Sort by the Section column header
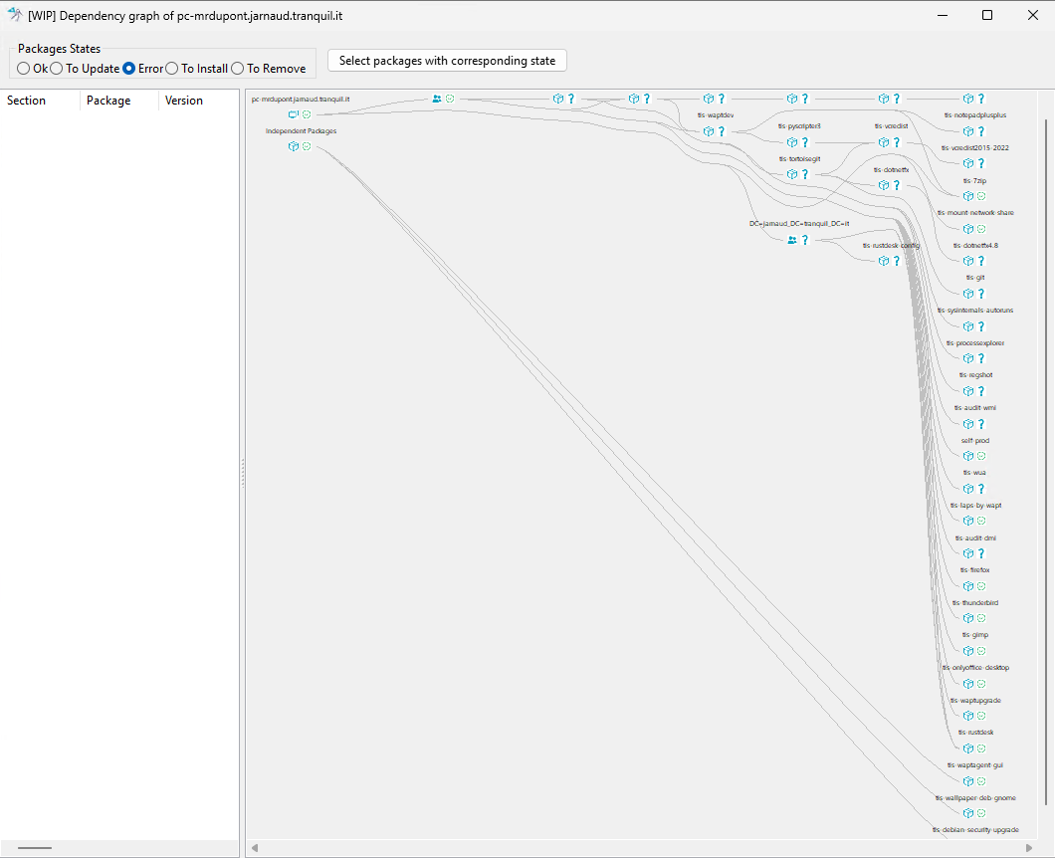 pos(41,101)
